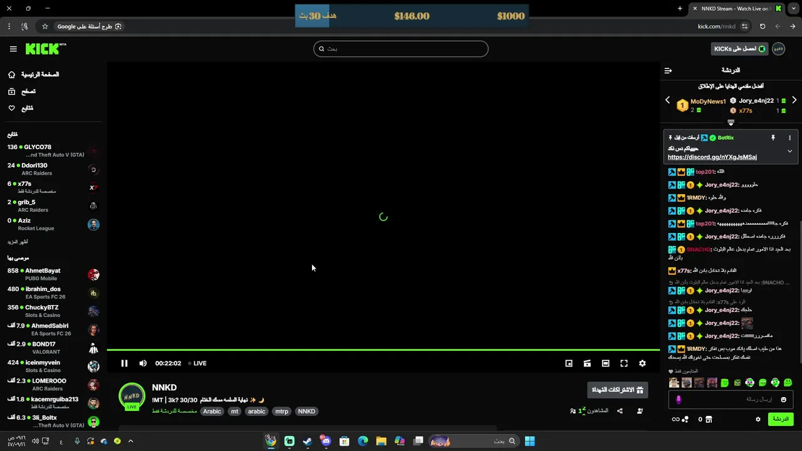Show next top gifter
Viewport: 802px width, 451px height.
(794, 100)
